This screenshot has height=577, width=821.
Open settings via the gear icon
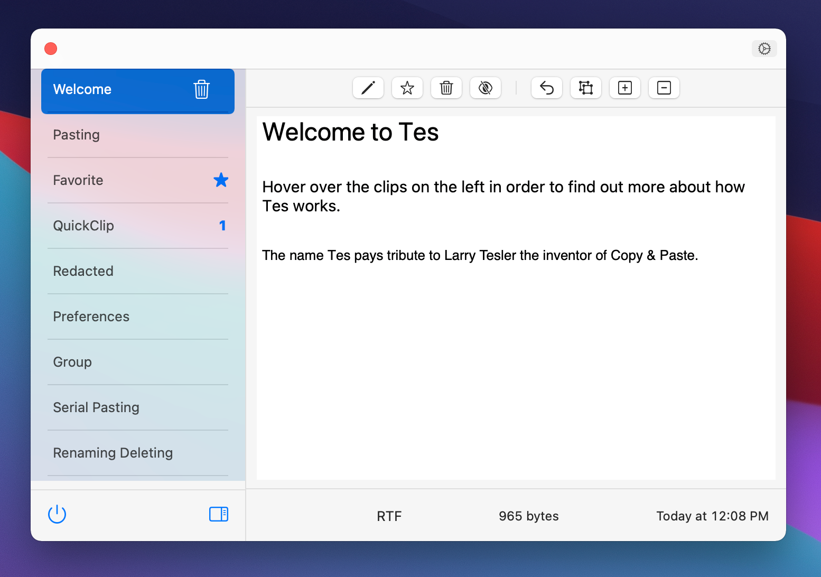pyautogui.click(x=764, y=49)
